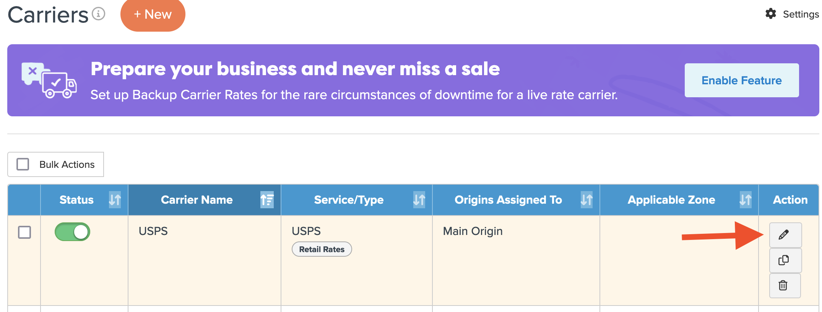Toggle USPS carrier status switch off
The image size is (822, 312).
(72, 232)
